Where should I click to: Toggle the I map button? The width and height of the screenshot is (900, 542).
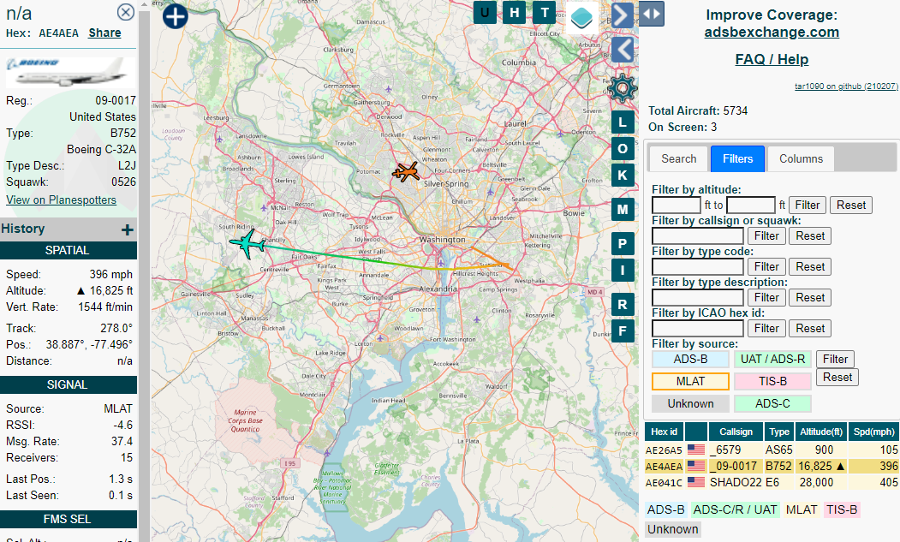(623, 270)
